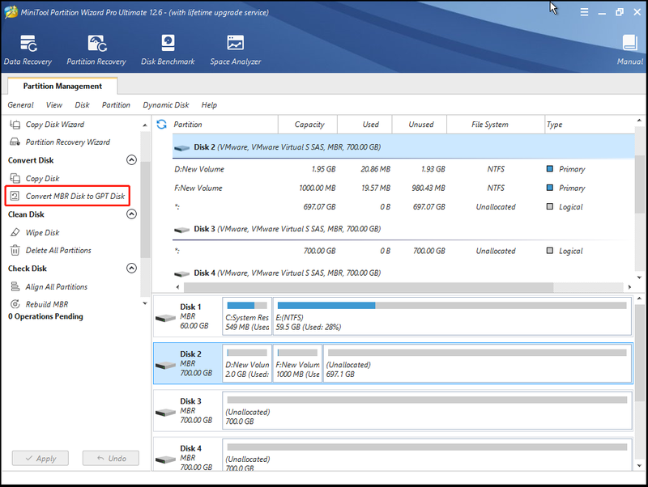Click the Rebuild MBR icon
Screen dimensions: 648x487
[15, 304]
